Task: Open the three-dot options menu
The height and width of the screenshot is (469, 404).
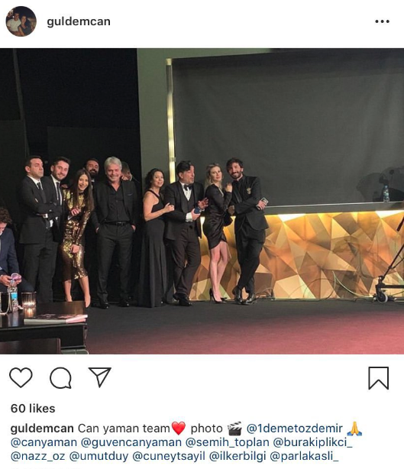Action: [382, 21]
